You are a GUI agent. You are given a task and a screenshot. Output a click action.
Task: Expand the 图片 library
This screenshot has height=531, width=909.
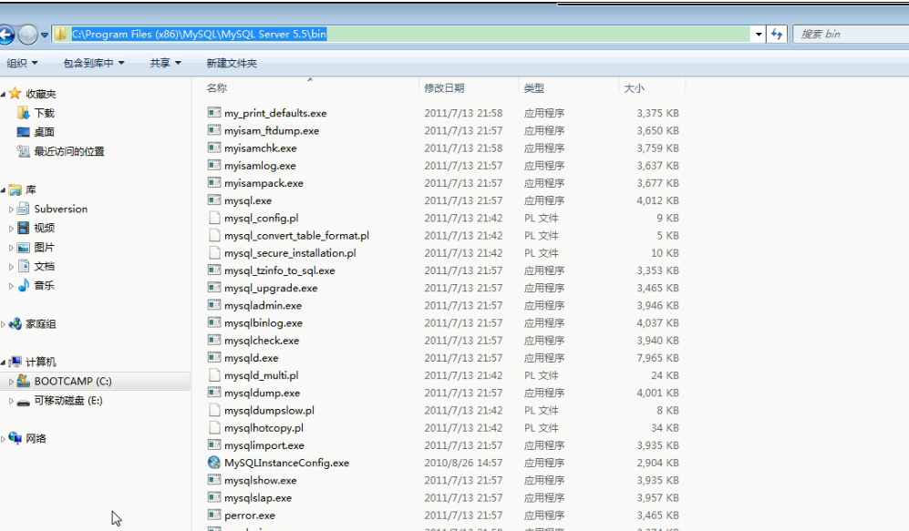tap(11, 247)
